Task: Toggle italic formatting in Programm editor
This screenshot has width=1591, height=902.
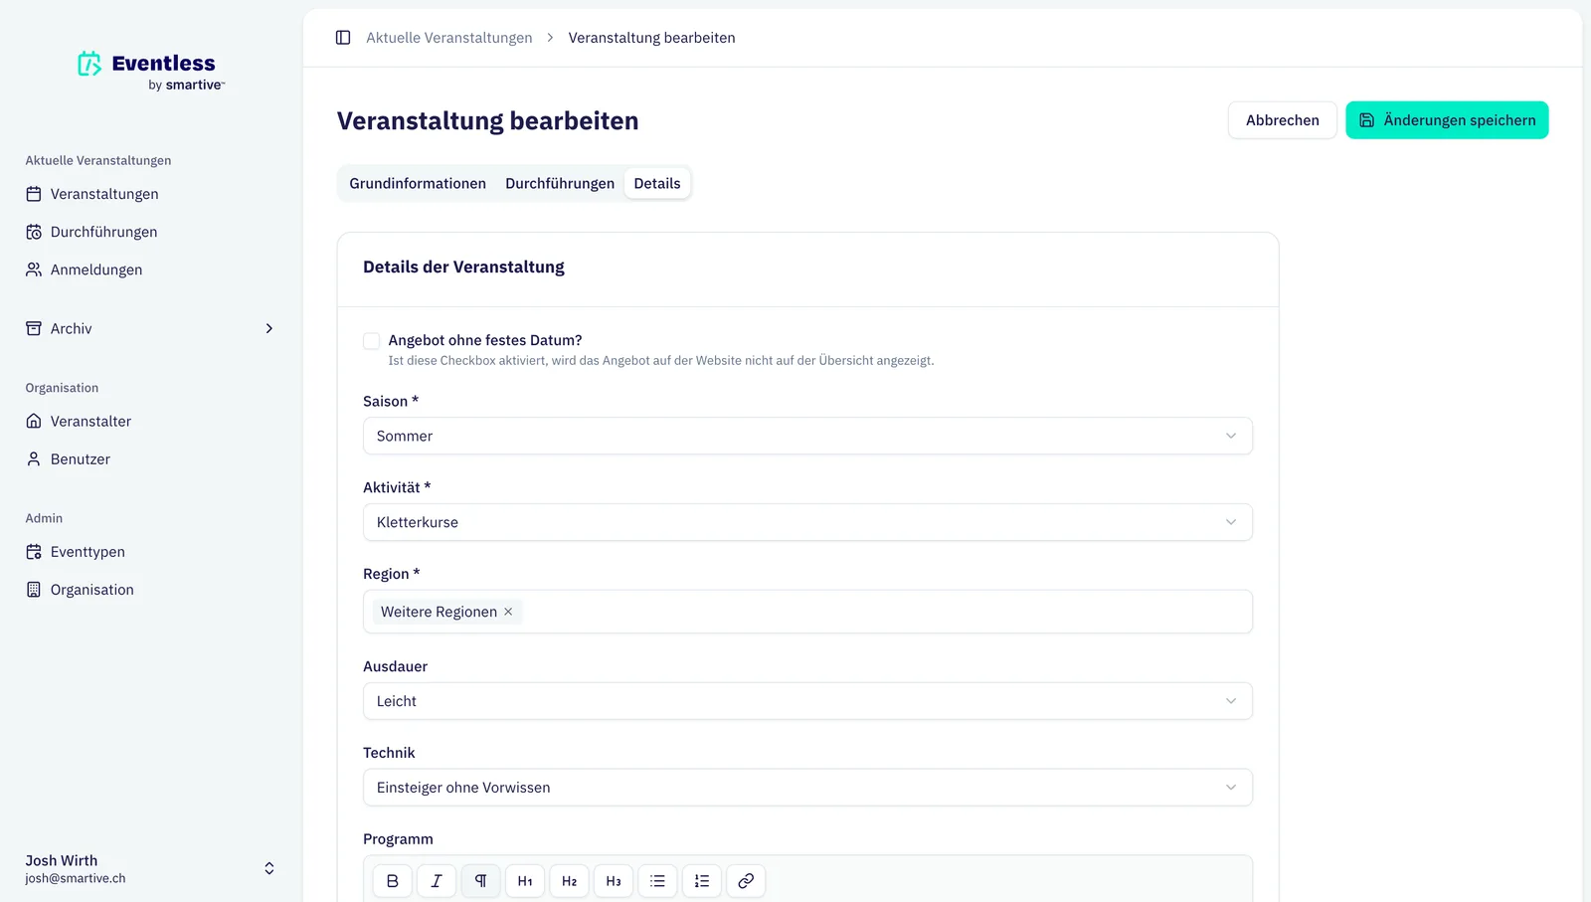Action: [437, 881]
